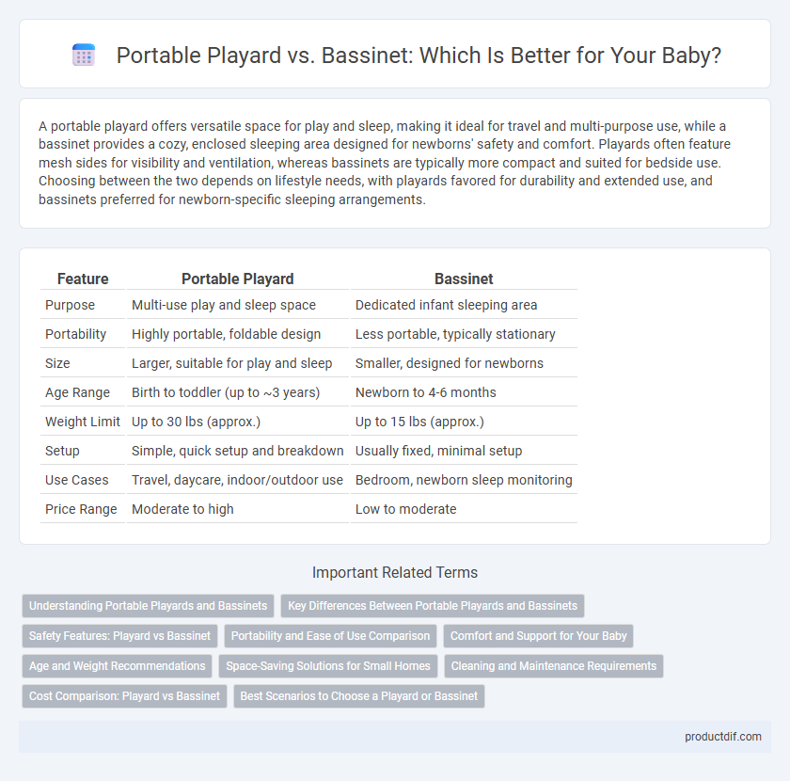Screen dimensions: 790x781
Task: Select the Age Range row label
Action: (77, 392)
